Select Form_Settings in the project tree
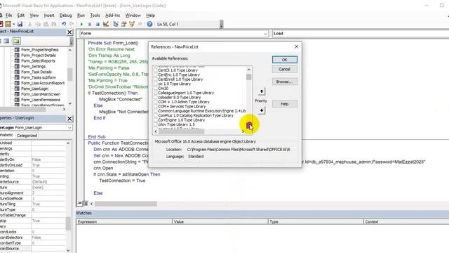The height and width of the screenshot is (253, 449). 33,67
